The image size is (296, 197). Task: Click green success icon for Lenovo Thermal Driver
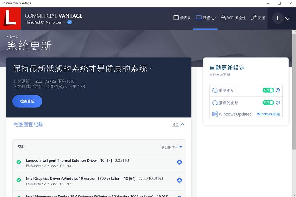click(19, 162)
